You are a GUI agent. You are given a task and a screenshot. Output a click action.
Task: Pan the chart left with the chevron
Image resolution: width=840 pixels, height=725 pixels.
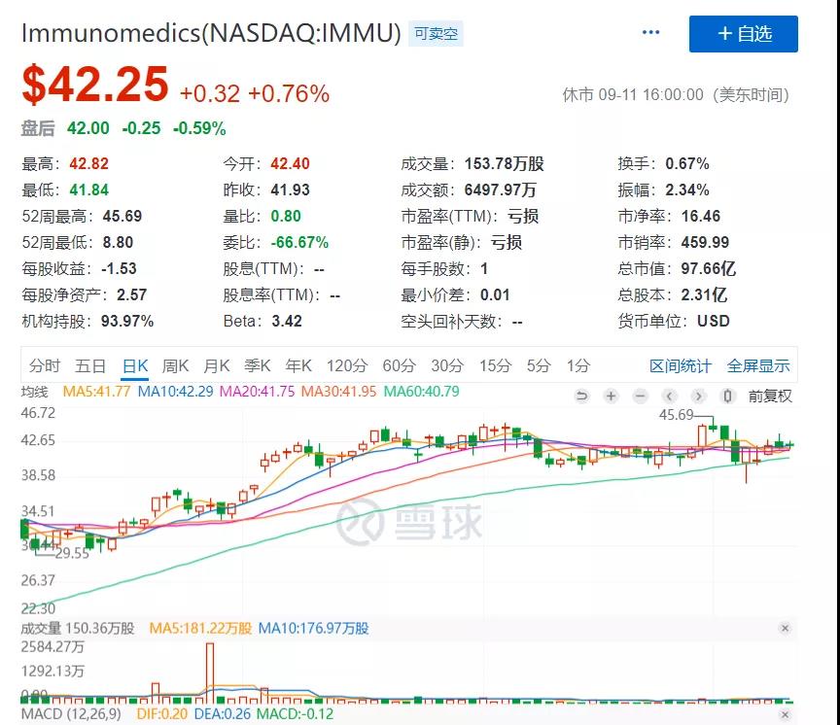click(669, 396)
